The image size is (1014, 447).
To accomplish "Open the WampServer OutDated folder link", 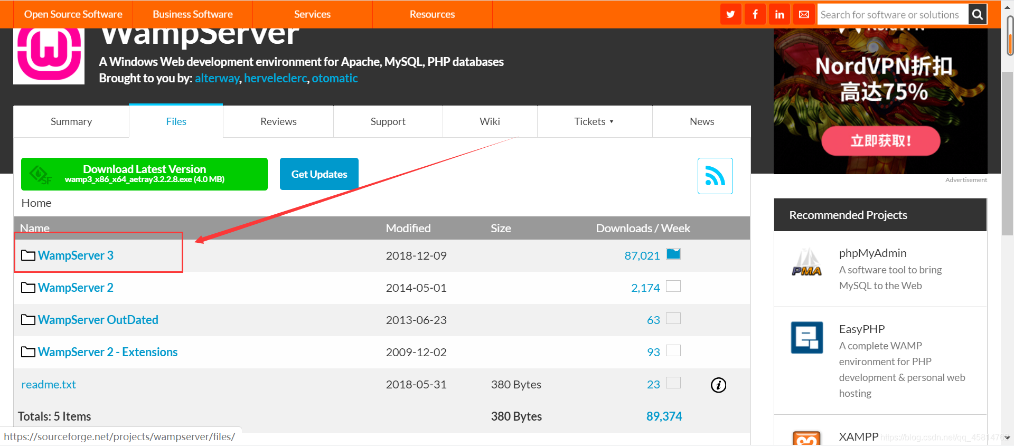I will pos(98,320).
